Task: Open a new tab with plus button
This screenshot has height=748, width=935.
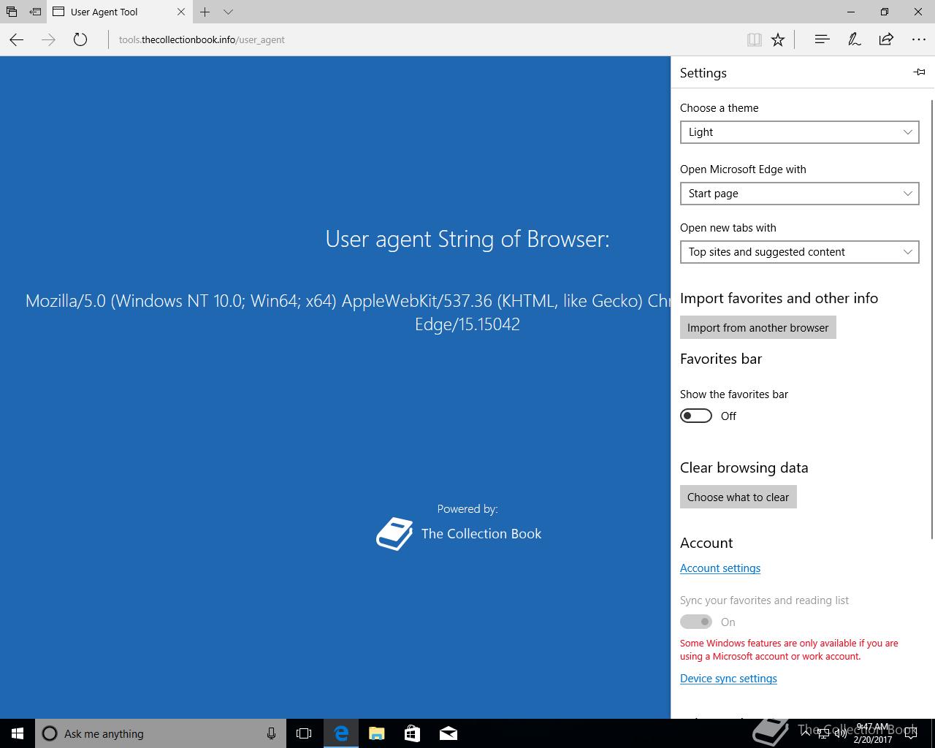Action: (205, 12)
